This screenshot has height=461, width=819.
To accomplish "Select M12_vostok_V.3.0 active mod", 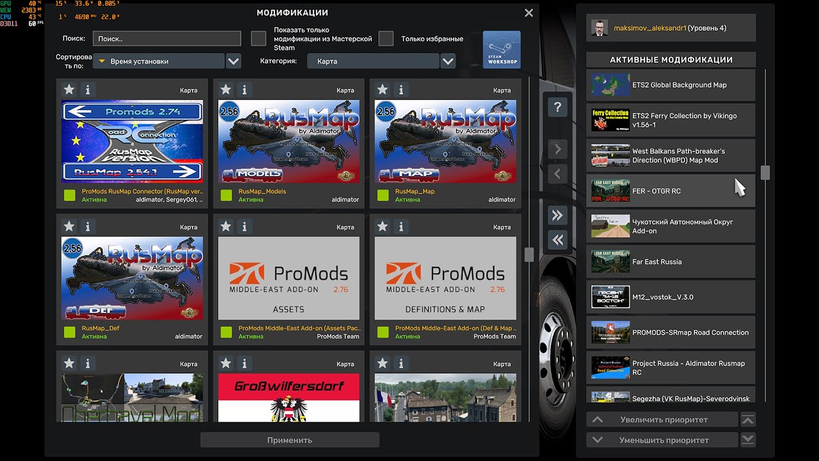I will click(671, 297).
